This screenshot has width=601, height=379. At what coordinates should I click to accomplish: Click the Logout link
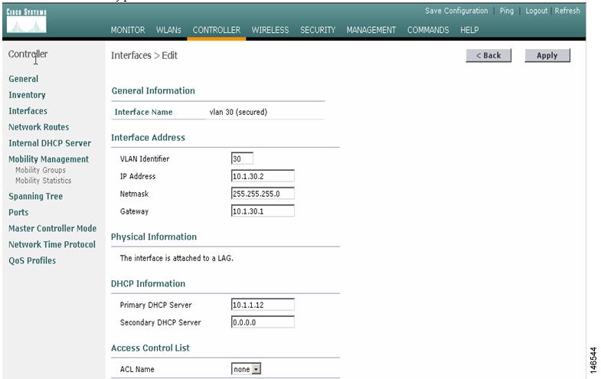coord(536,11)
